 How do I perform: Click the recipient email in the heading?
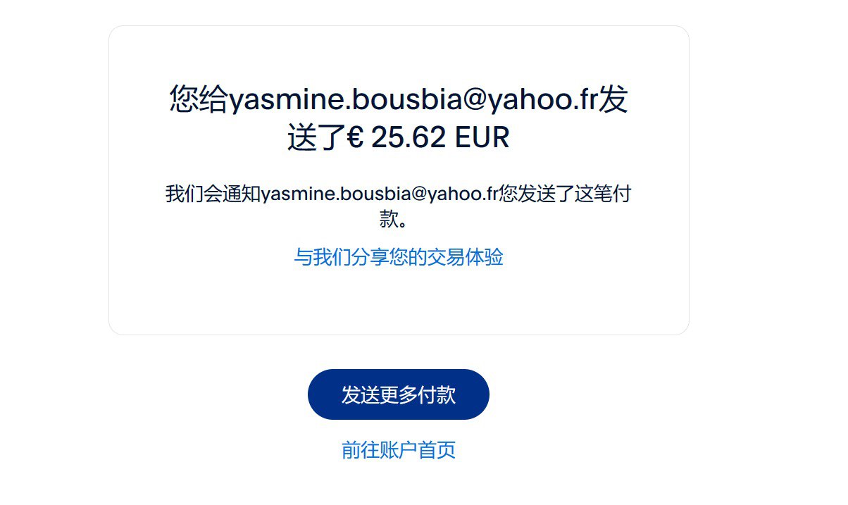(413, 101)
